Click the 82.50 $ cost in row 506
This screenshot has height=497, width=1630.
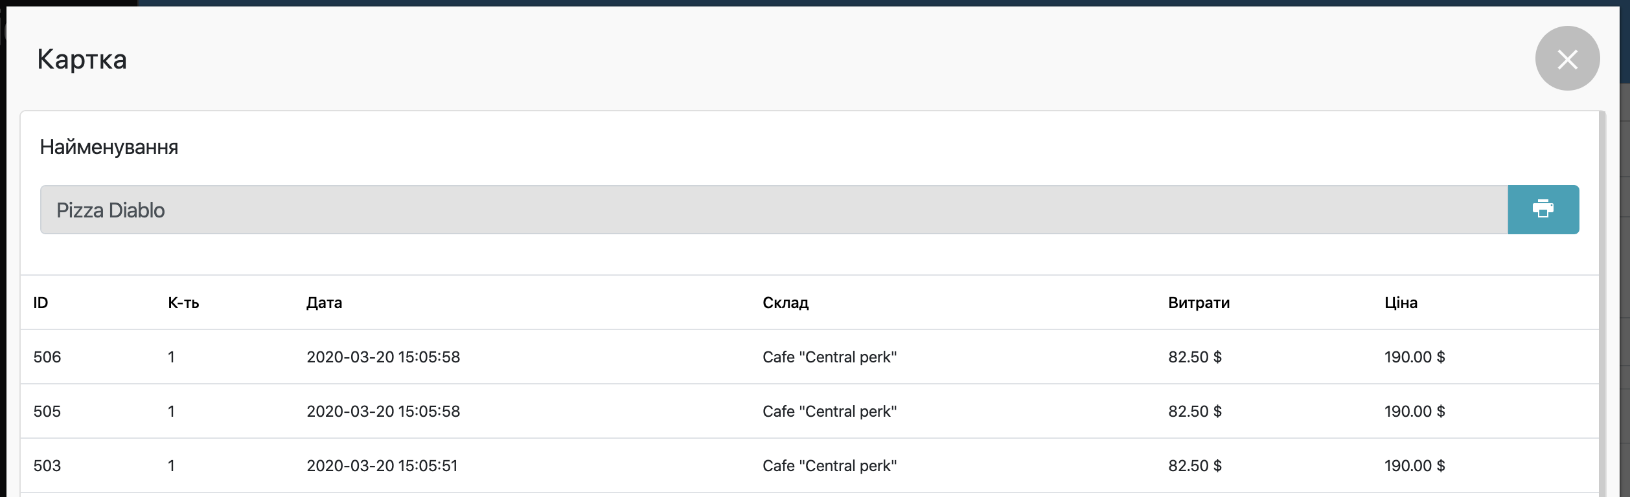click(x=1195, y=357)
